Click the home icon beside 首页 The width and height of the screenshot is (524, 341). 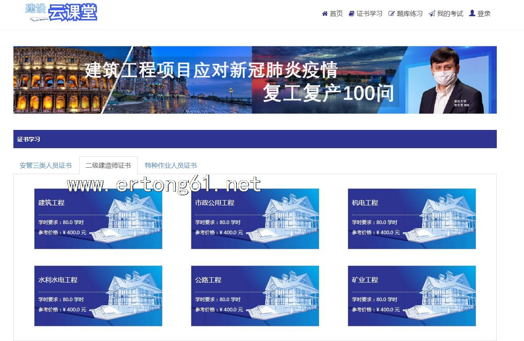(x=325, y=14)
